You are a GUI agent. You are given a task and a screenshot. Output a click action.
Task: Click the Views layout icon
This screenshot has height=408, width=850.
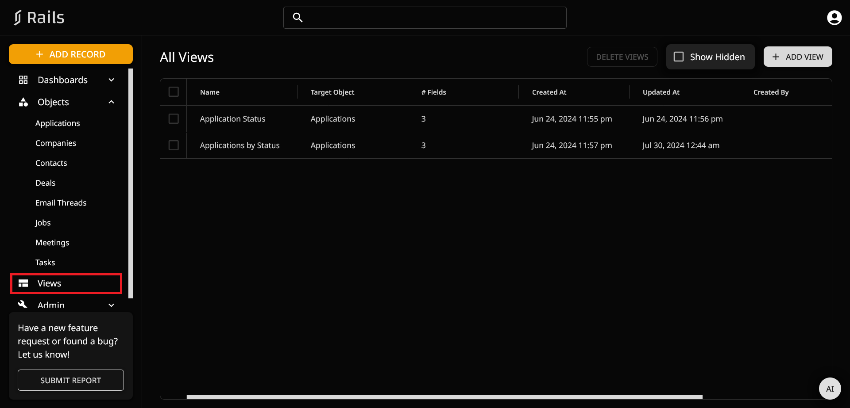click(x=23, y=283)
